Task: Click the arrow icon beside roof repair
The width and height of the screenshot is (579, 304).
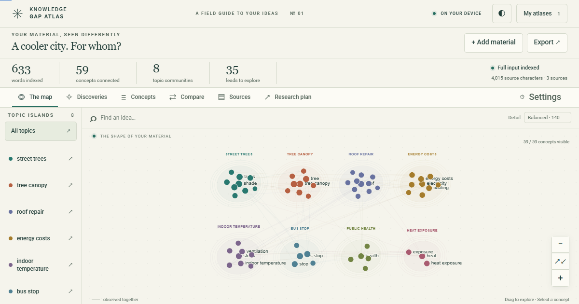Action: coord(70,211)
